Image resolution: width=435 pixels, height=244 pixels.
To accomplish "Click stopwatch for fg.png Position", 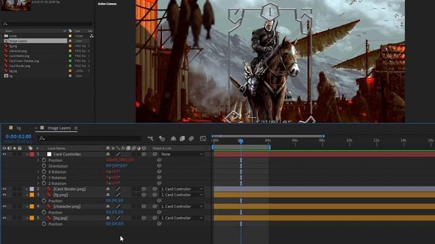I will tap(43, 201).
